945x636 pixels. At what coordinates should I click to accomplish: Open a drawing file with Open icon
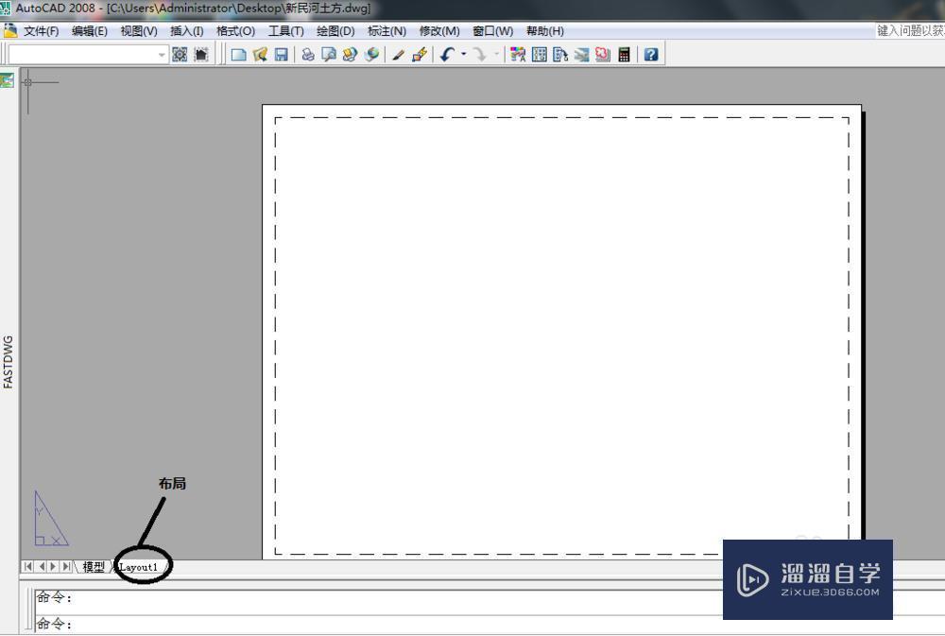tap(260, 55)
